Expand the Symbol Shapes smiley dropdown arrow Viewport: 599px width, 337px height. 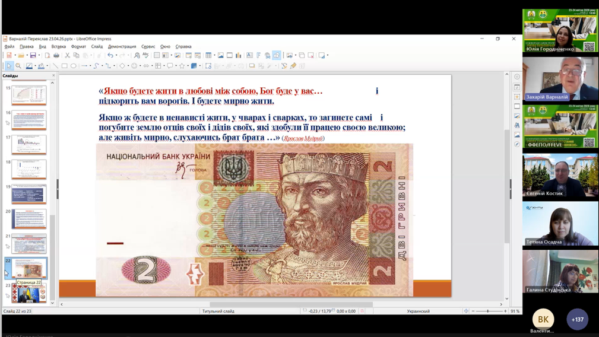(140, 66)
